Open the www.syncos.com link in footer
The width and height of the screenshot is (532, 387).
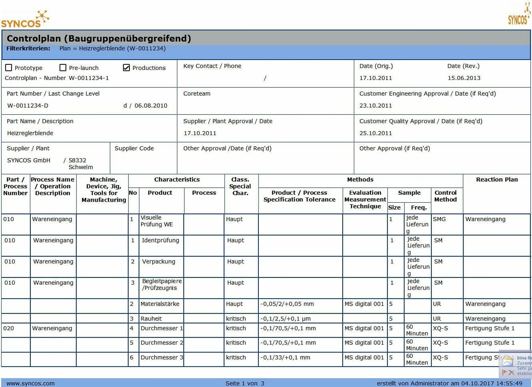click(x=30, y=383)
